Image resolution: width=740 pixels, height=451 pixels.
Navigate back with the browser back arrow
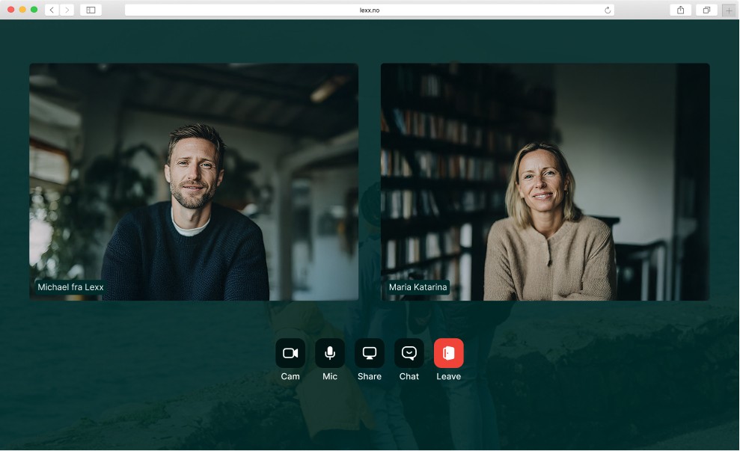tap(51, 10)
